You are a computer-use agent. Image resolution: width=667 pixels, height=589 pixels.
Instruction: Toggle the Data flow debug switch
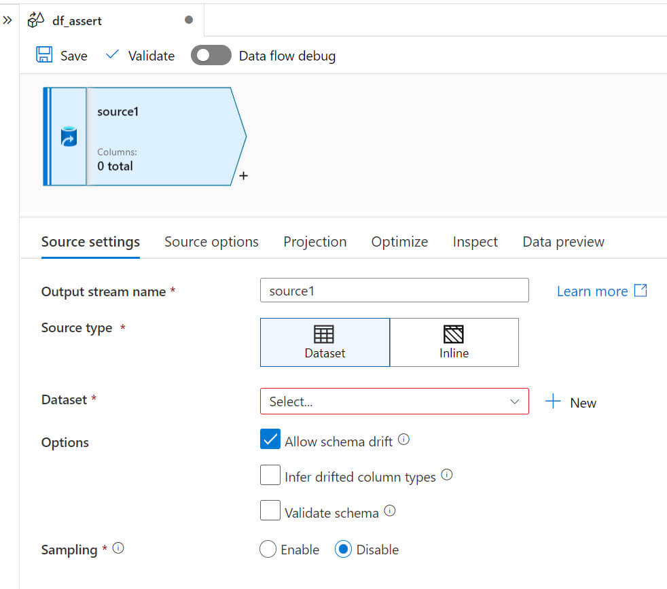tap(211, 56)
